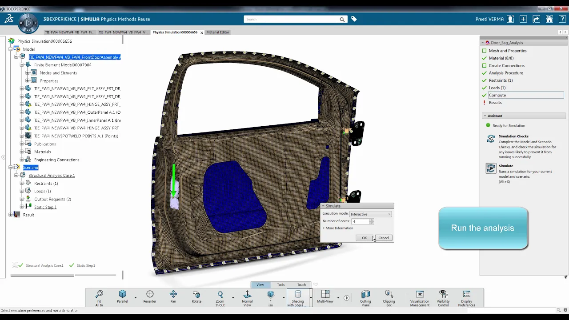Switch to the View toolbar tab

tap(260, 284)
